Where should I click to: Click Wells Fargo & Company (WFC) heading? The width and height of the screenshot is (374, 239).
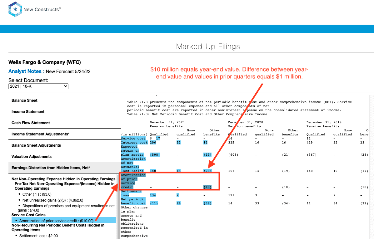pos(45,62)
